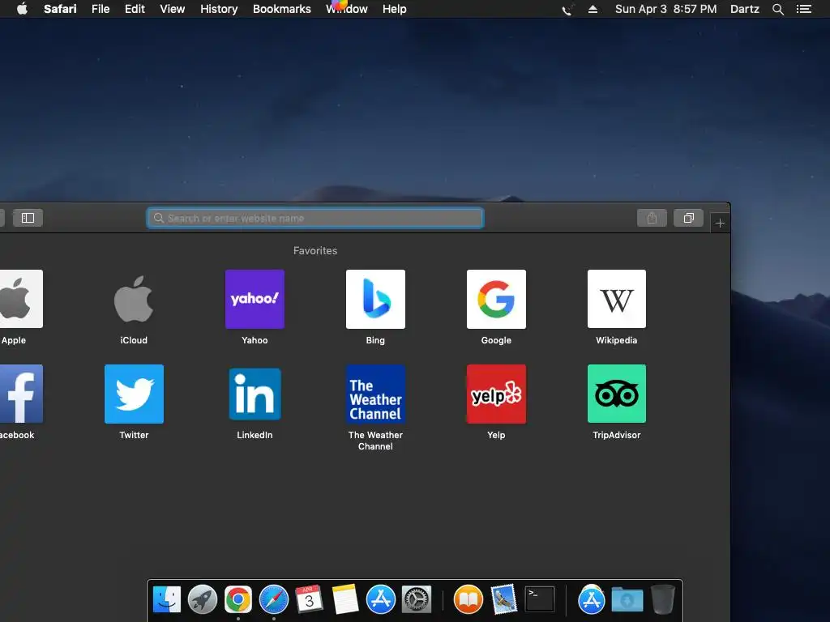
Task: Open the Trash in the Dock
Action: point(662,599)
